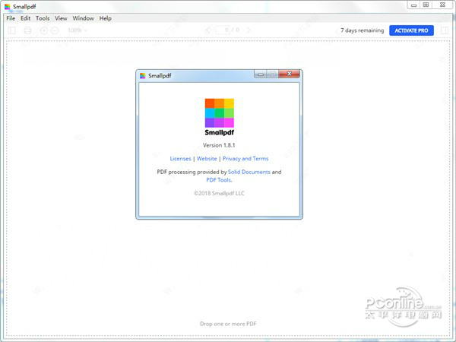
Task: Close the Smallpdf About dialog
Action: (289, 74)
